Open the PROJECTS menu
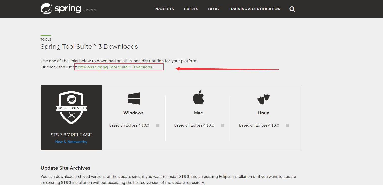Screen dimensions: 383x185 click(164, 9)
